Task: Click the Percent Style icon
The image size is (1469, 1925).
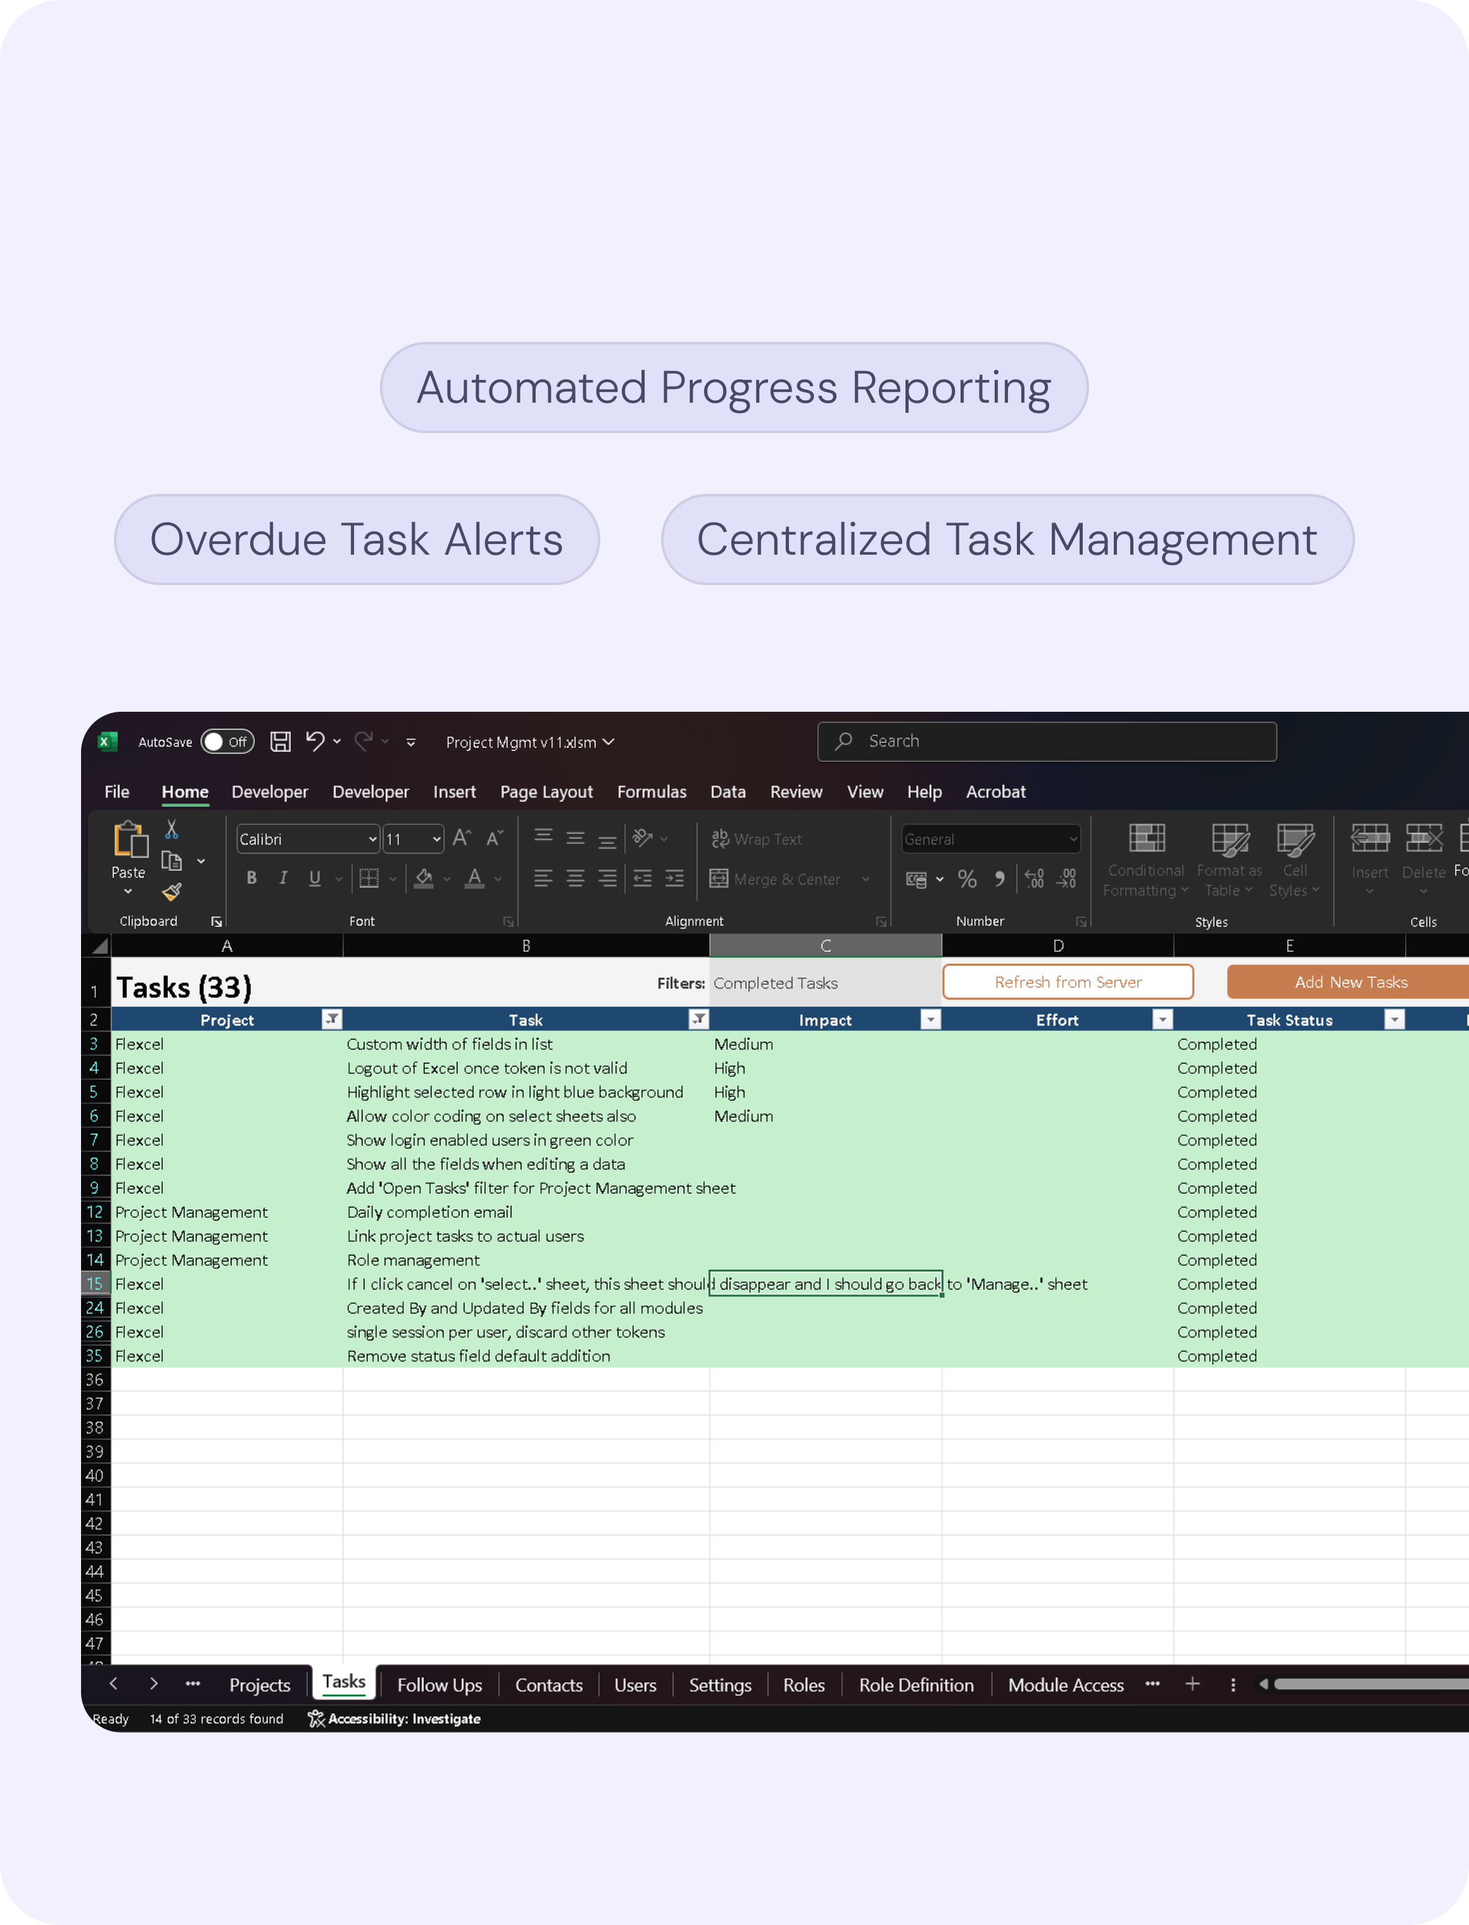Action: point(966,878)
